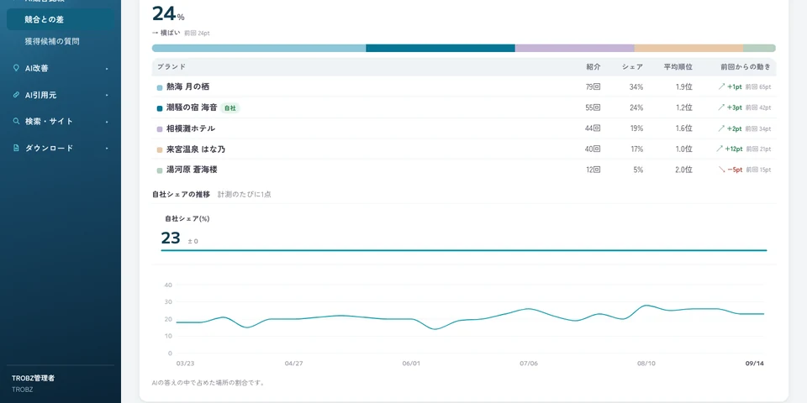Click the TROBZ管理者 account name
The width and height of the screenshot is (807, 403).
pos(34,379)
